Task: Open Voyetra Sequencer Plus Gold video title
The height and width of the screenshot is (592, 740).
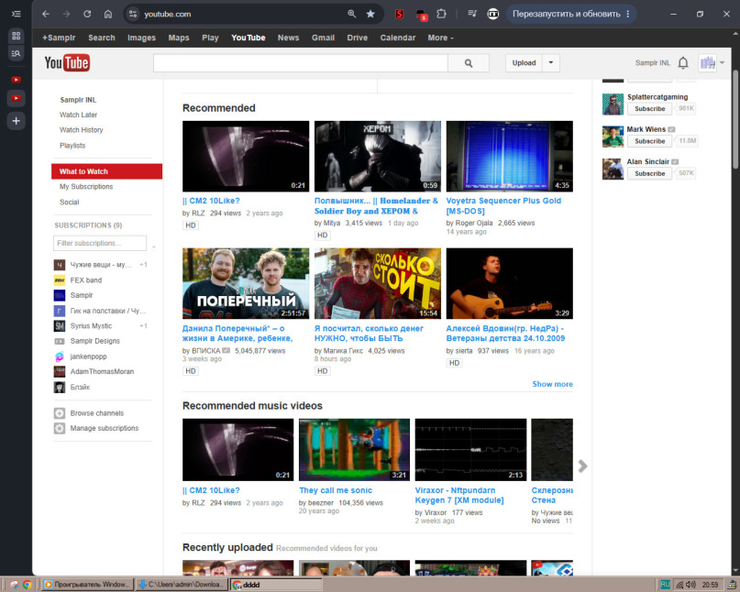Action: 503,205
